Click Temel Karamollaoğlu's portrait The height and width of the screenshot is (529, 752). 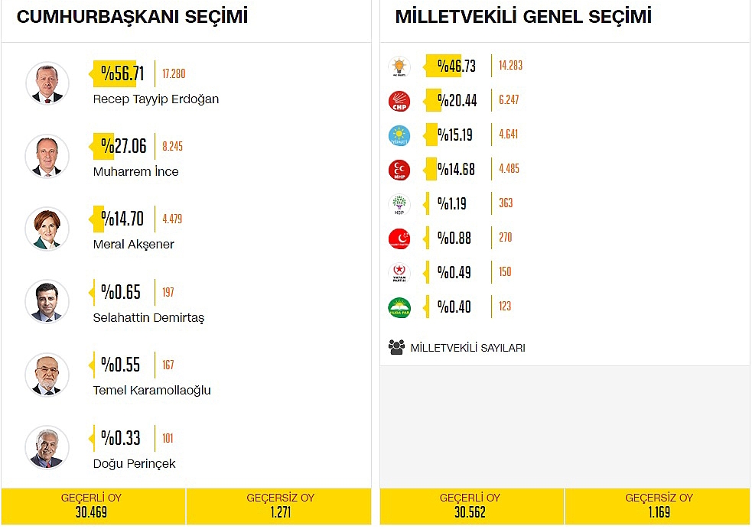pos(47,375)
